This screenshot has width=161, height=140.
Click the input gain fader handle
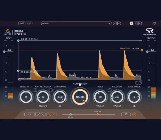point(4,52)
